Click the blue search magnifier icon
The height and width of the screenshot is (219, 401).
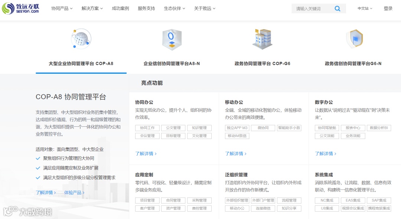click(x=337, y=9)
